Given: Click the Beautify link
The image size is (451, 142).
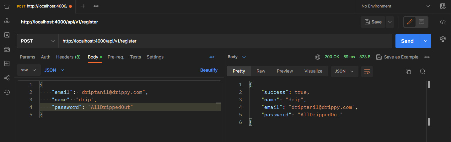Looking at the screenshot, I should click(209, 70).
